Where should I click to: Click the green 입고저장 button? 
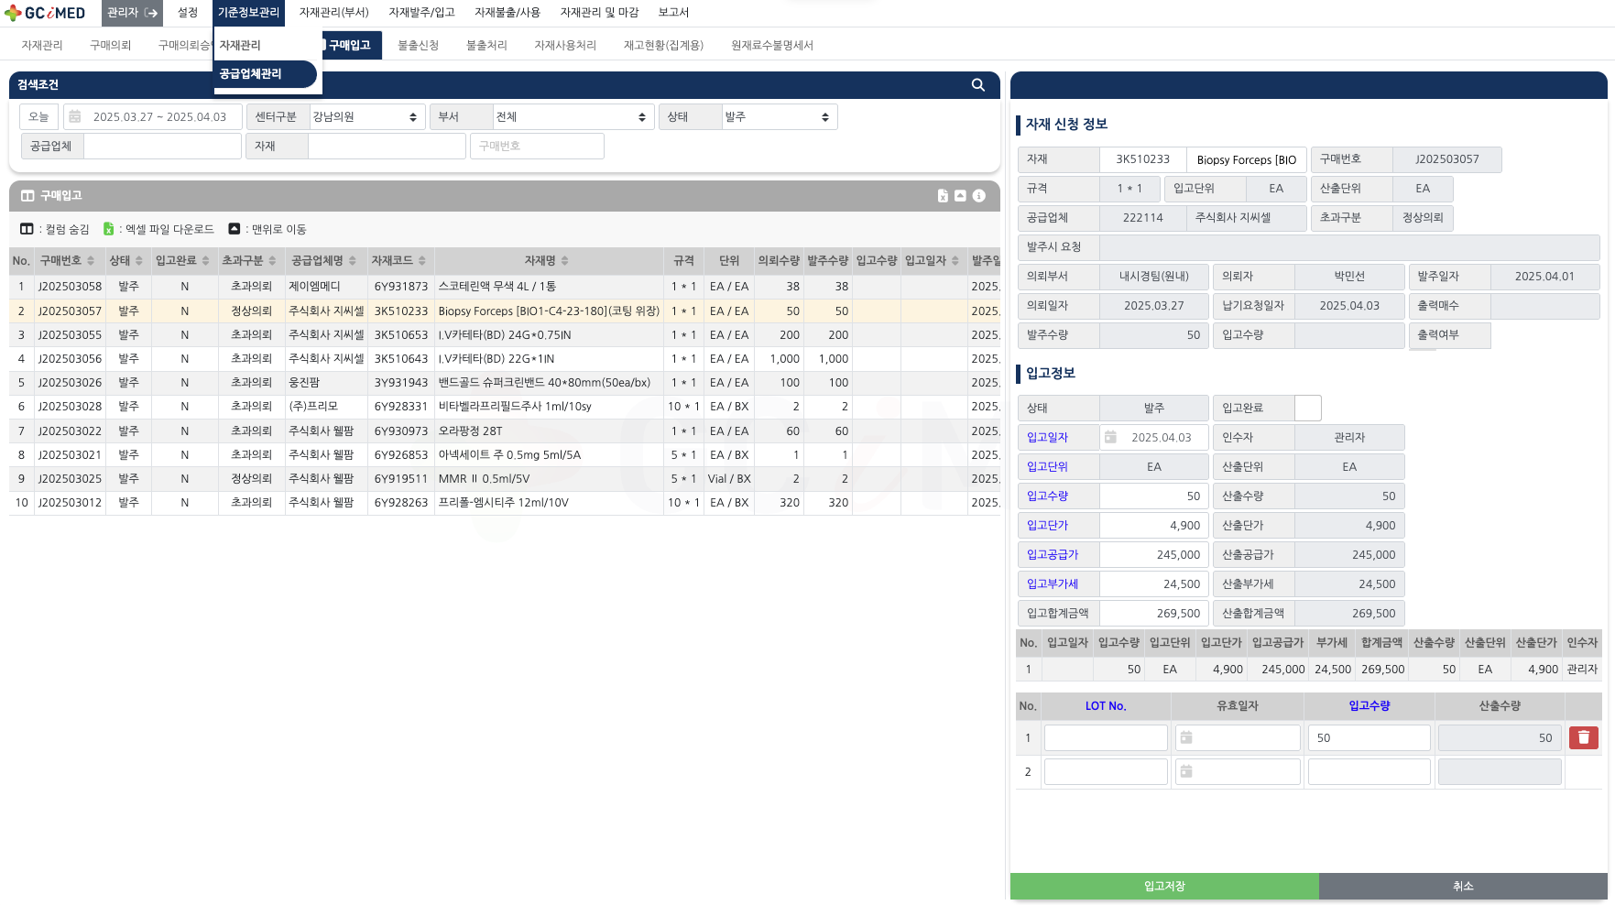(1163, 887)
